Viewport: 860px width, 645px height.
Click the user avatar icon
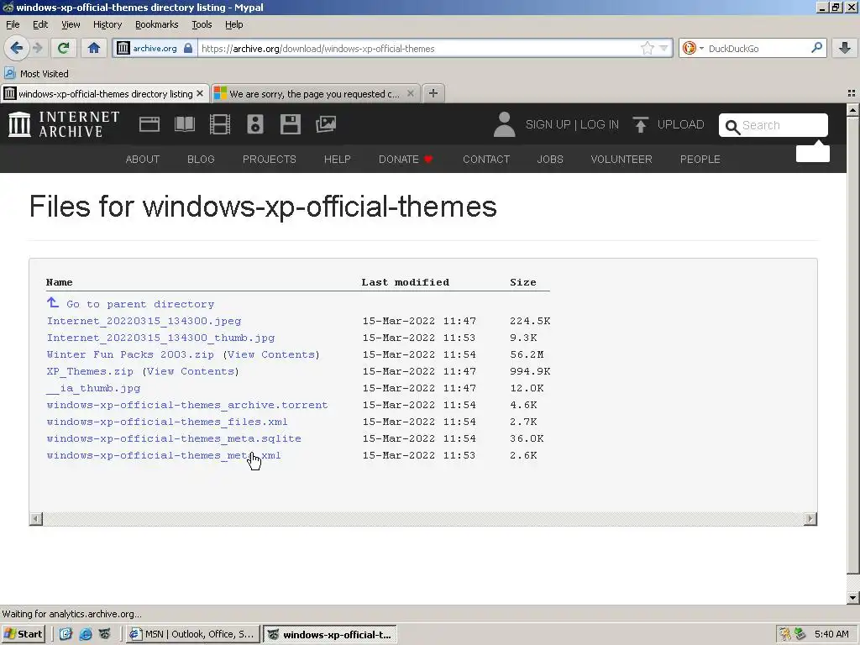tap(504, 124)
